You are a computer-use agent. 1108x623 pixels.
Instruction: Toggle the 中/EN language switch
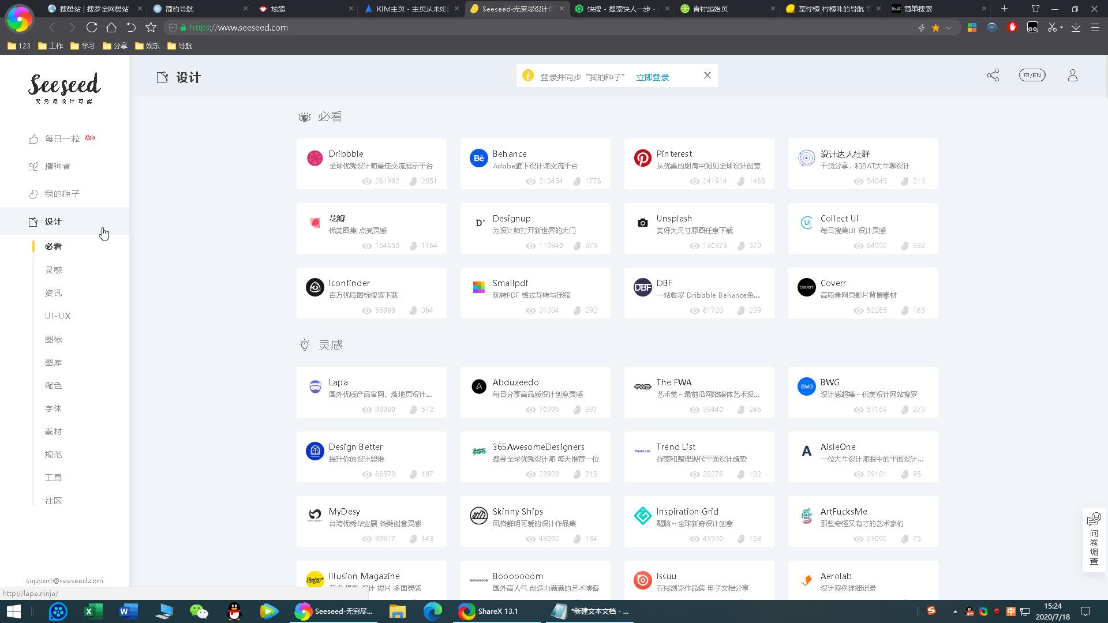coord(1032,76)
